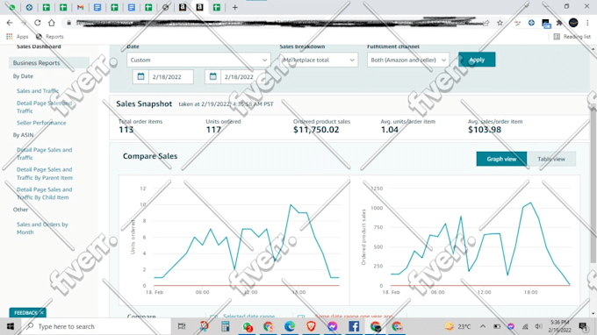Image resolution: width=597 pixels, height=335 pixels.
Task: View site info via lock icon
Action: tap(68, 23)
